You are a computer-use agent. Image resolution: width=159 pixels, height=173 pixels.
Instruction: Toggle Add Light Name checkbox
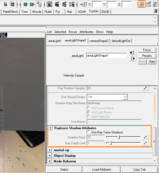click(88, 112)
